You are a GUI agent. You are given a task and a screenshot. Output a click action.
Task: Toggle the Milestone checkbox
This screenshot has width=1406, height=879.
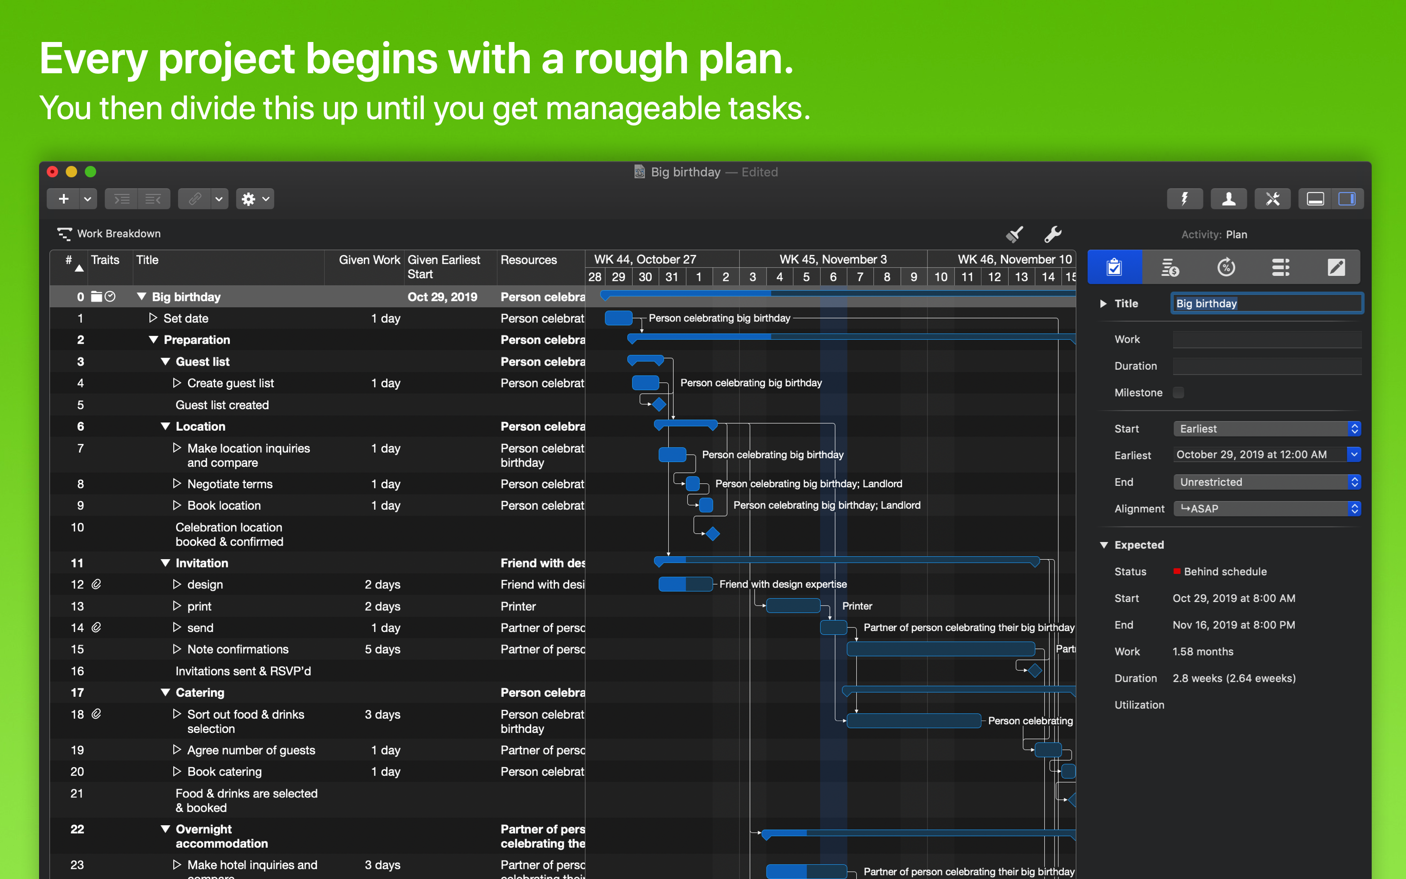(1178, 393)
